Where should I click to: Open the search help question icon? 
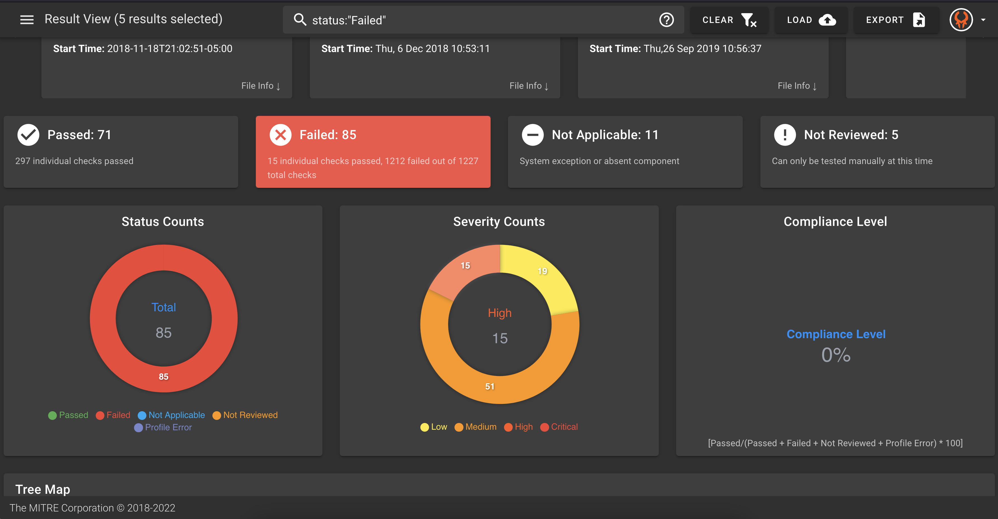coord(666,20)
